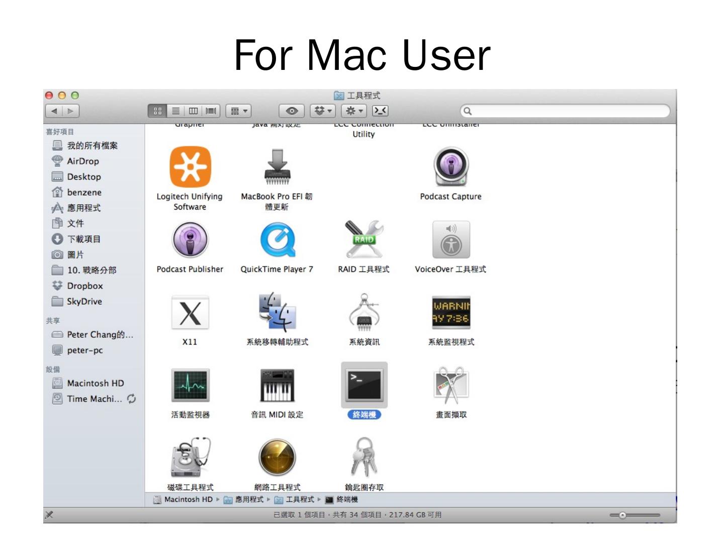The height and width of the screenshot is (543, 724).
Task: Open VoiceOver 工具程式 icon
Action: coord(451,240)
